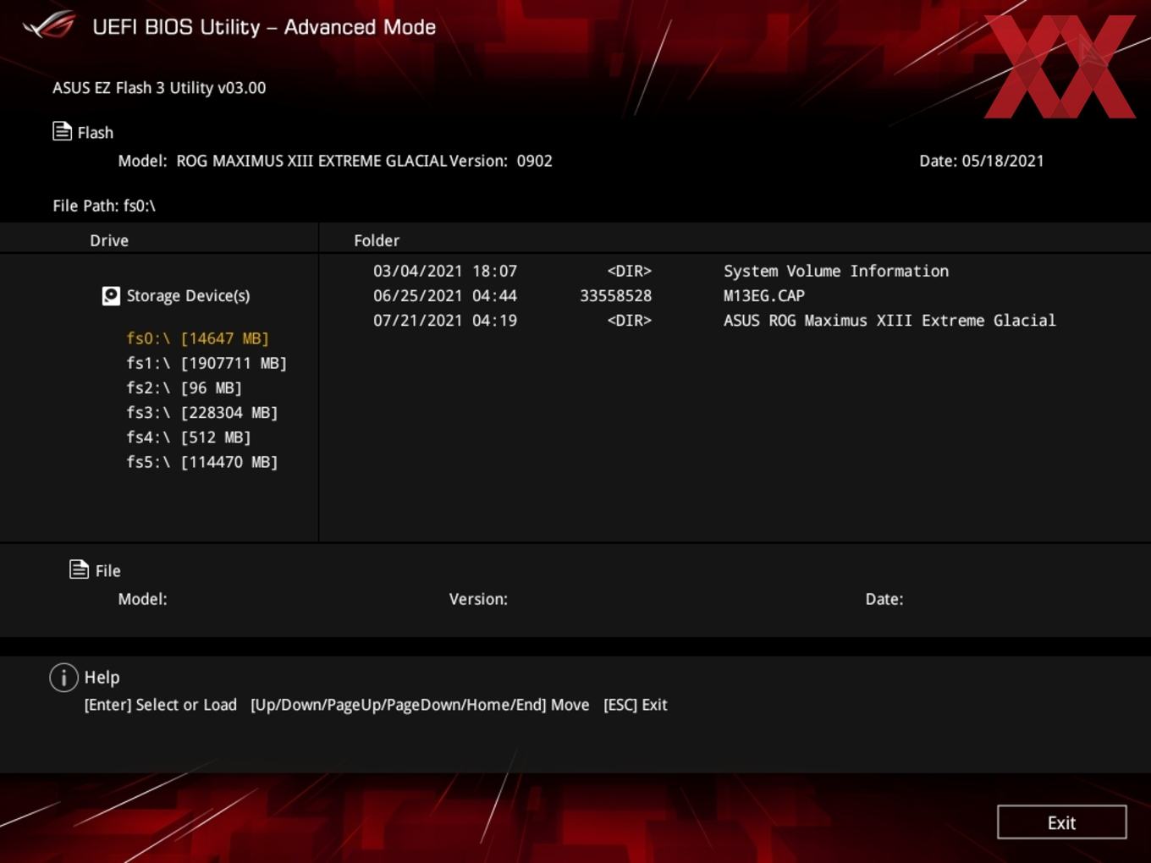The image size is (1151, 863).
Task: Click the [Enter] Select or Load hint
Action: [x=161, y=705]
